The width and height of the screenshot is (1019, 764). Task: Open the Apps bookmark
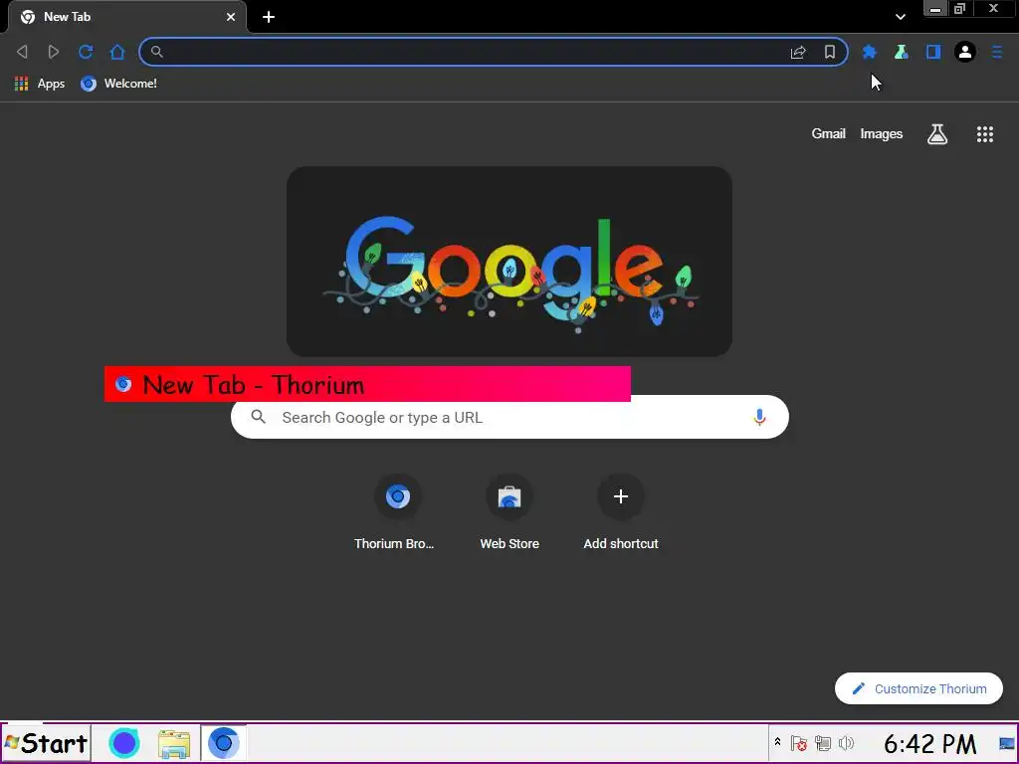[40, 84]
